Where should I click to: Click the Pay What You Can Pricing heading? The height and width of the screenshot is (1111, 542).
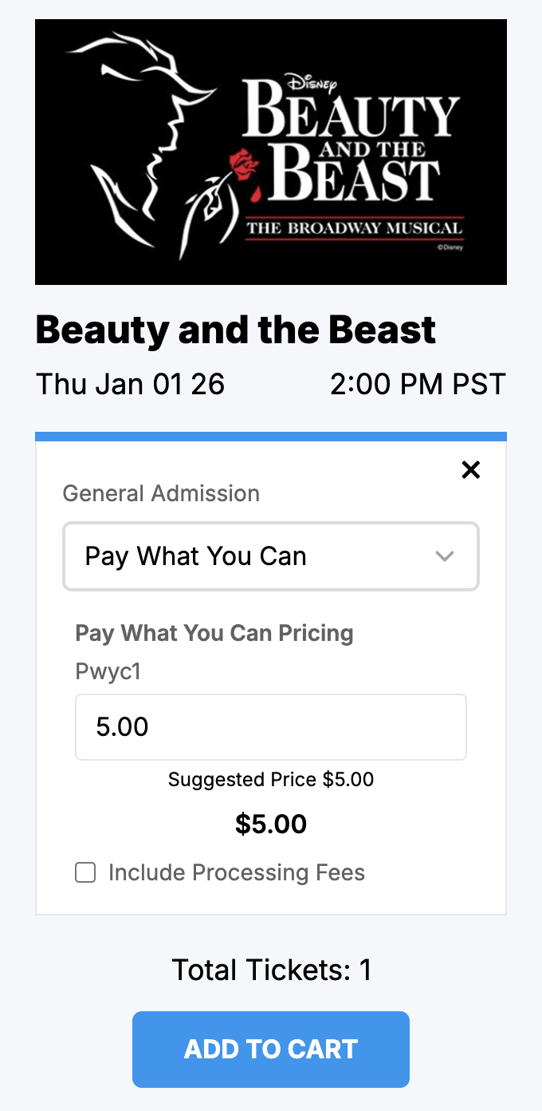pyautogui.click(x=214, y=633)
